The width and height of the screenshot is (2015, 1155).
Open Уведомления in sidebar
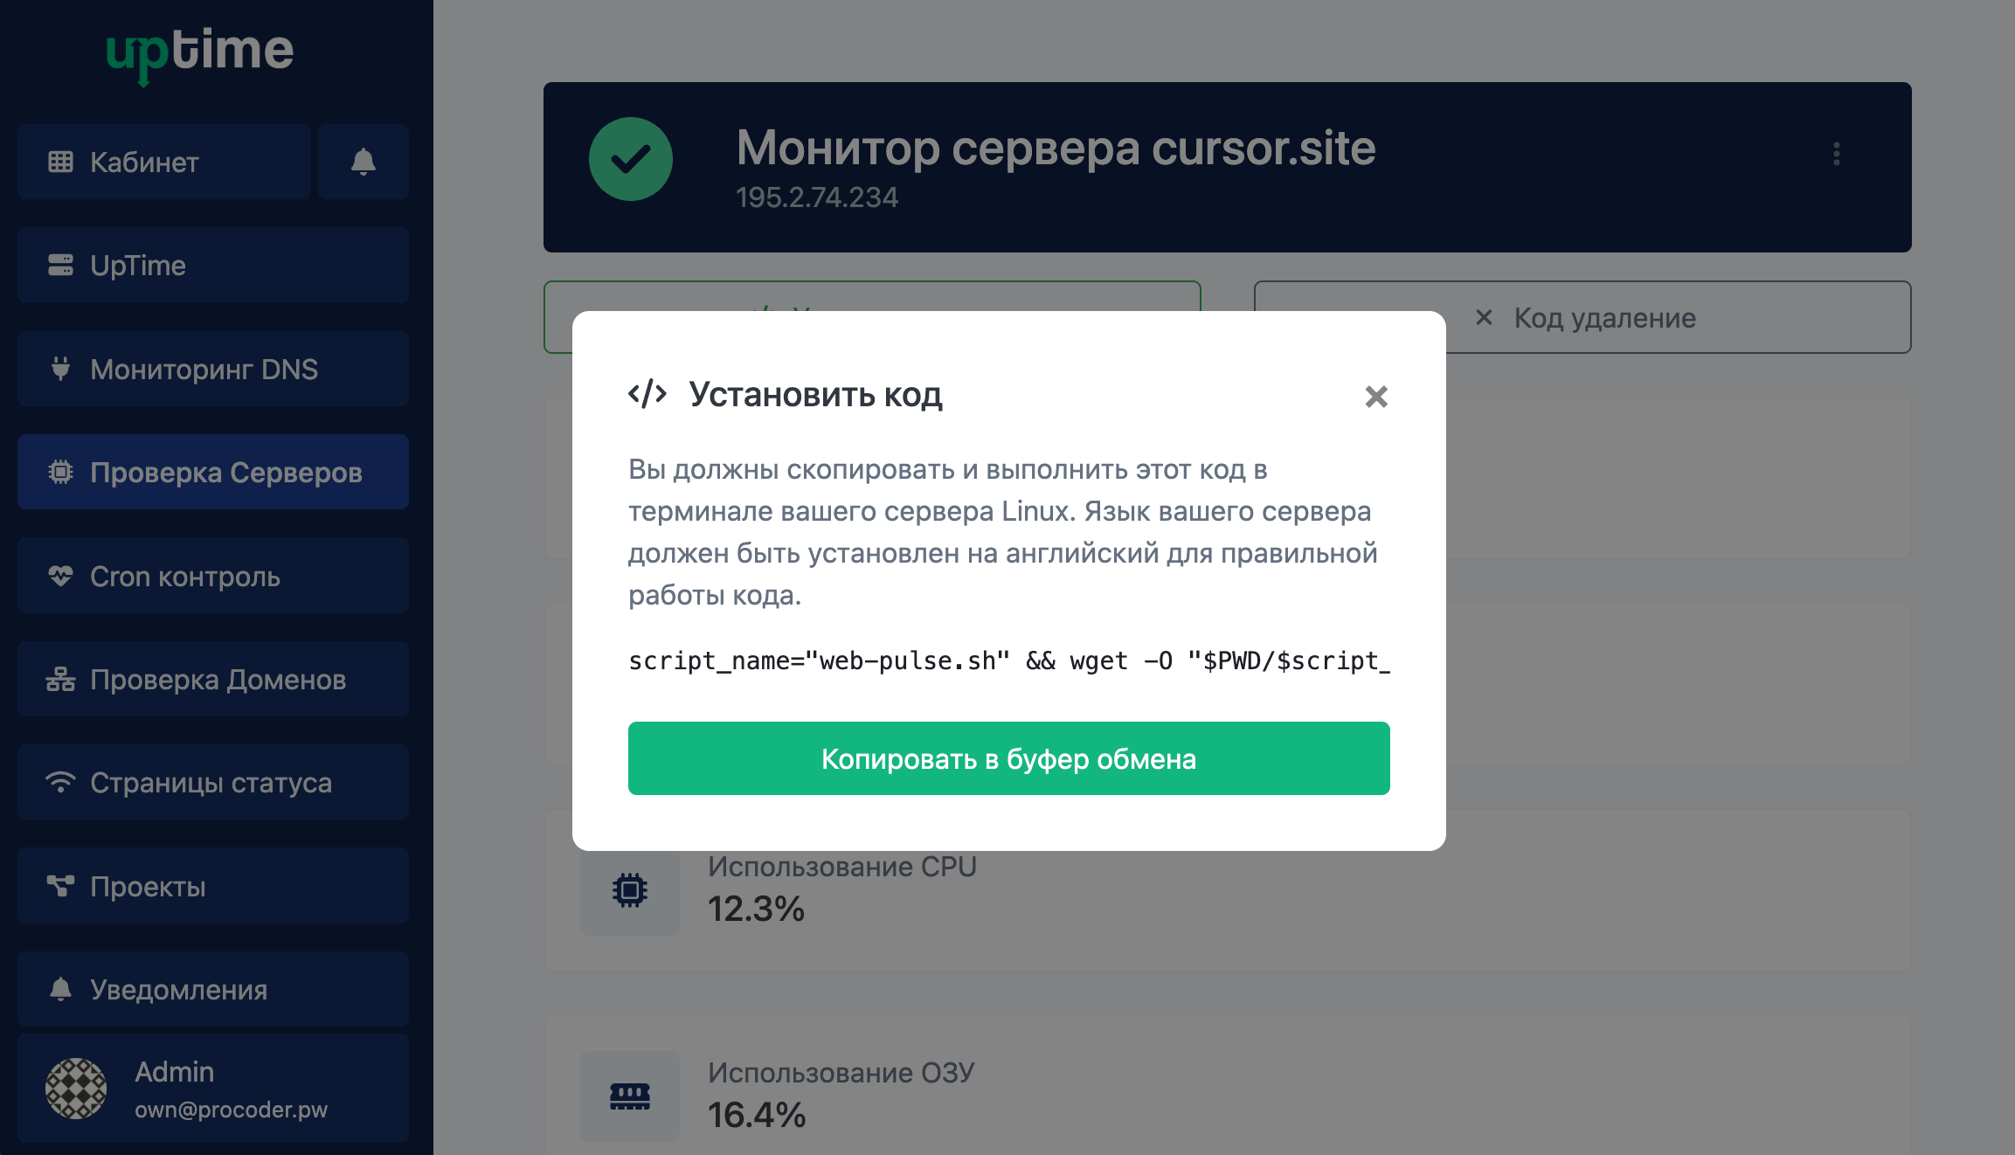213,989
